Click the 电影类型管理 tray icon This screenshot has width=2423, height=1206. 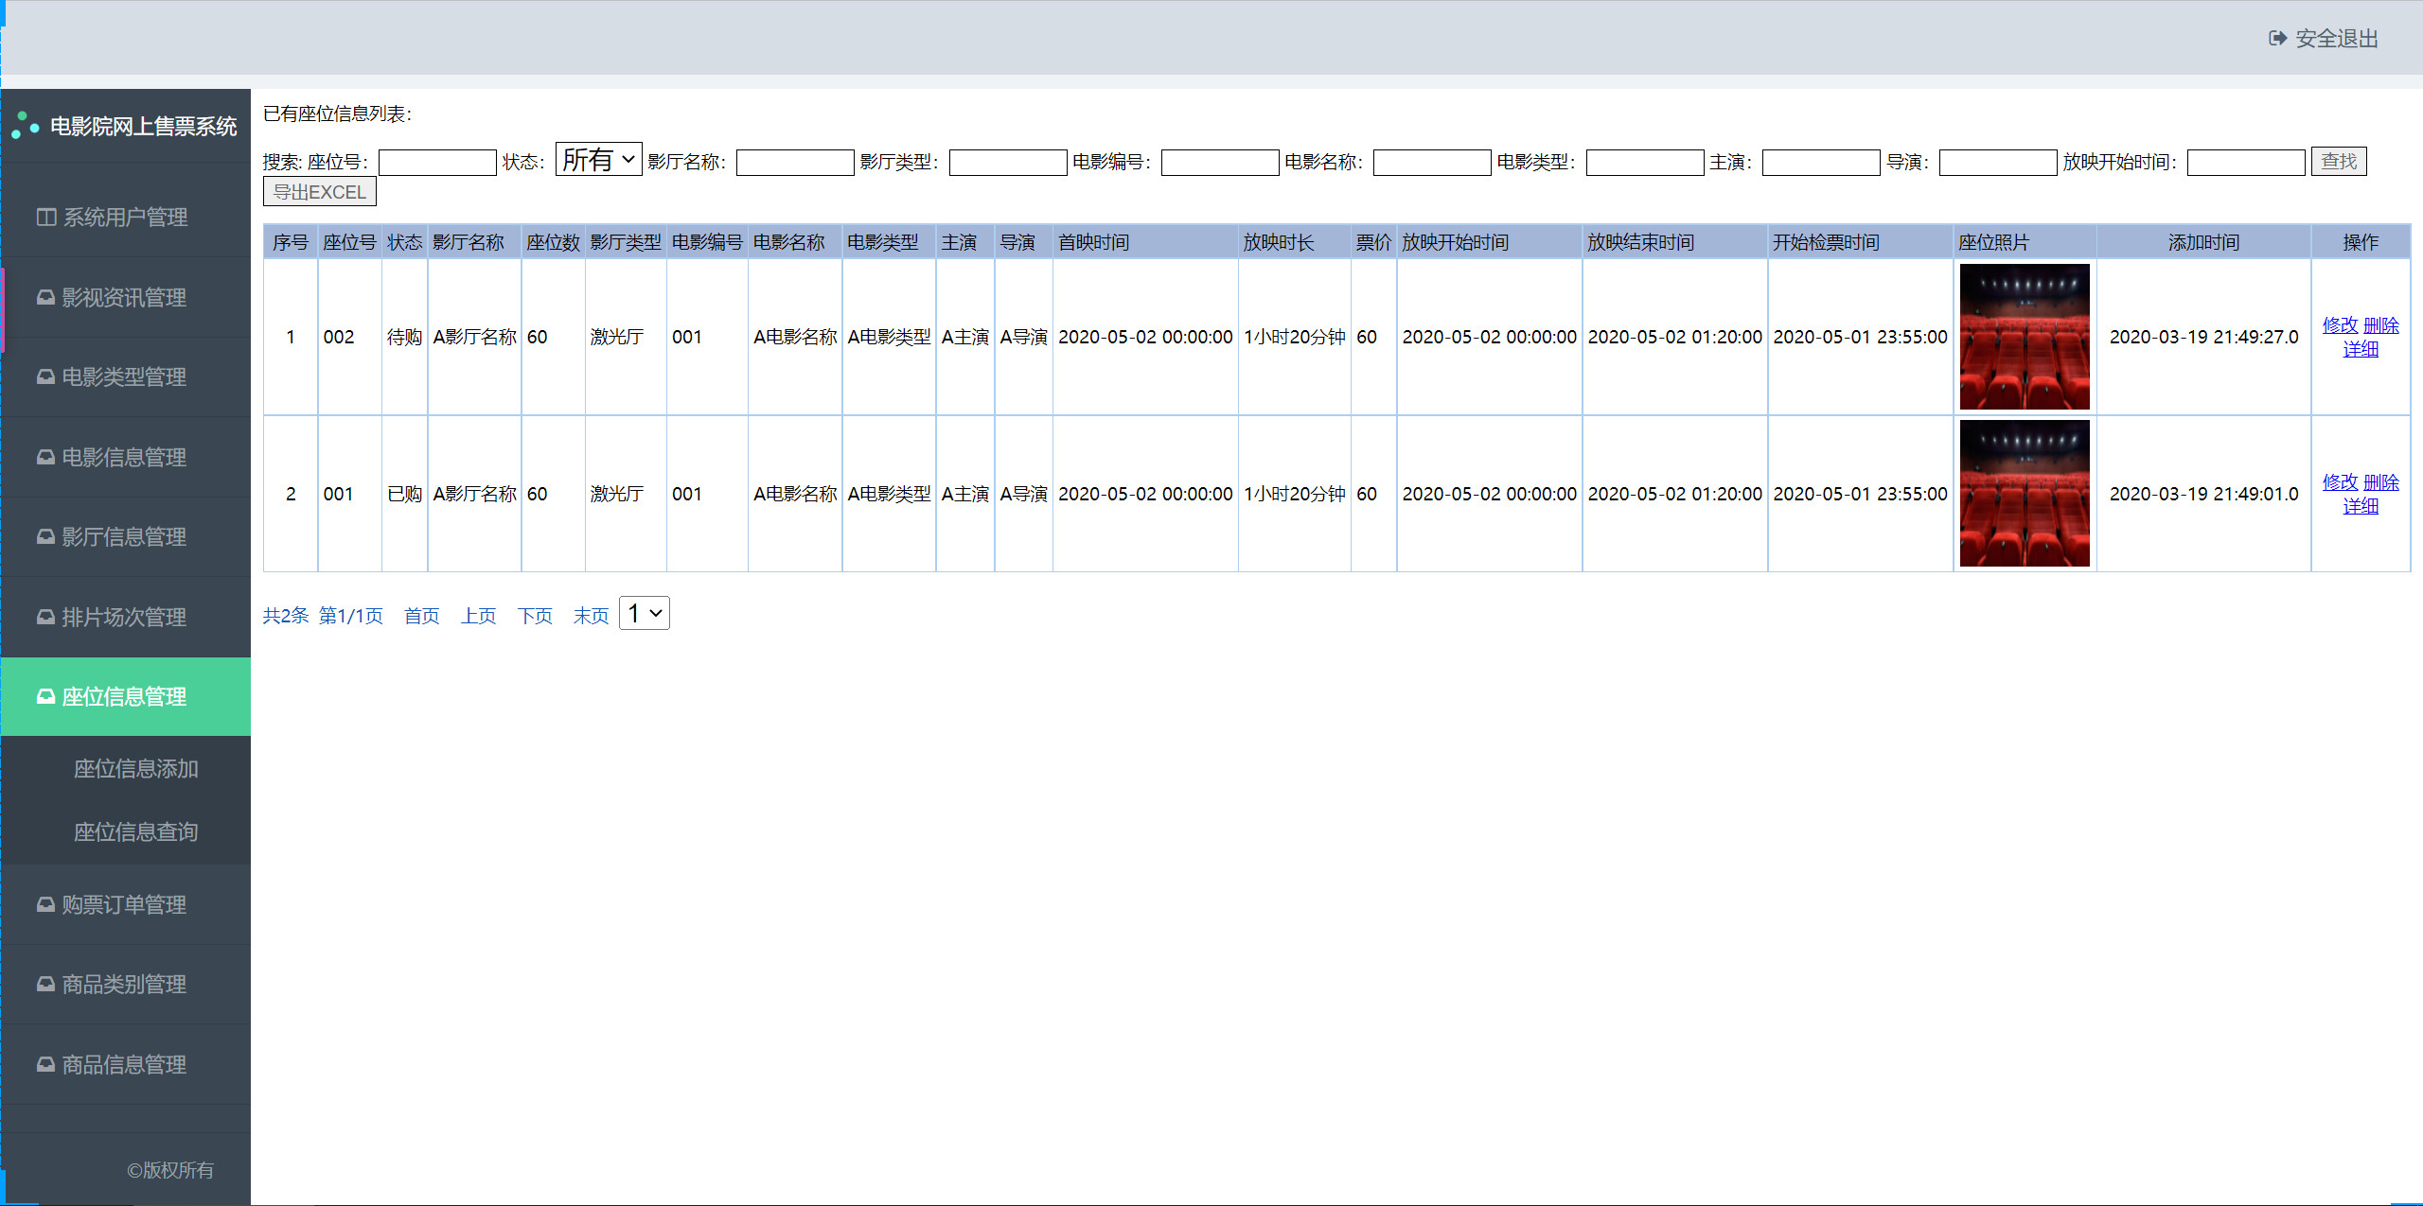pos(45,377)
